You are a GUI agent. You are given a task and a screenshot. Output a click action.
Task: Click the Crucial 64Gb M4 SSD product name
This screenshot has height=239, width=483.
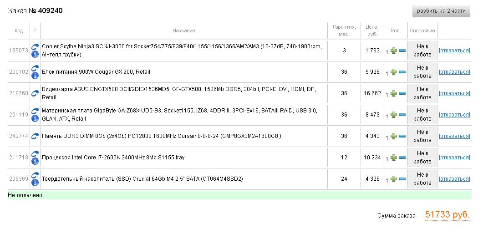[x=142, y=178]
